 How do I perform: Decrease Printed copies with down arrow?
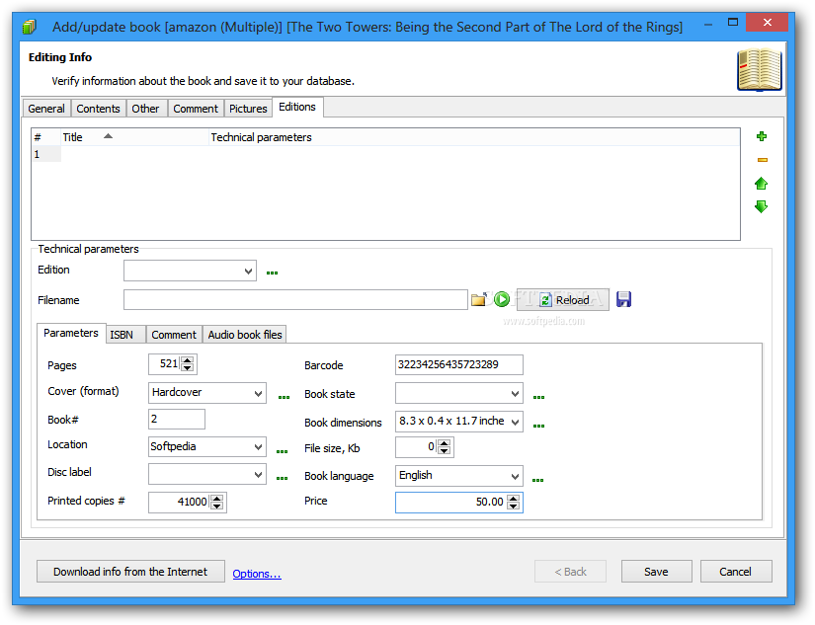[x=217, y=507]
